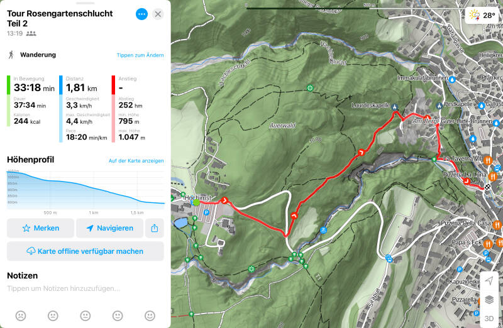Tap the green start marker at Hochimst
The width and height of the screenshot is (503, 328).
[x=196, y=202]
